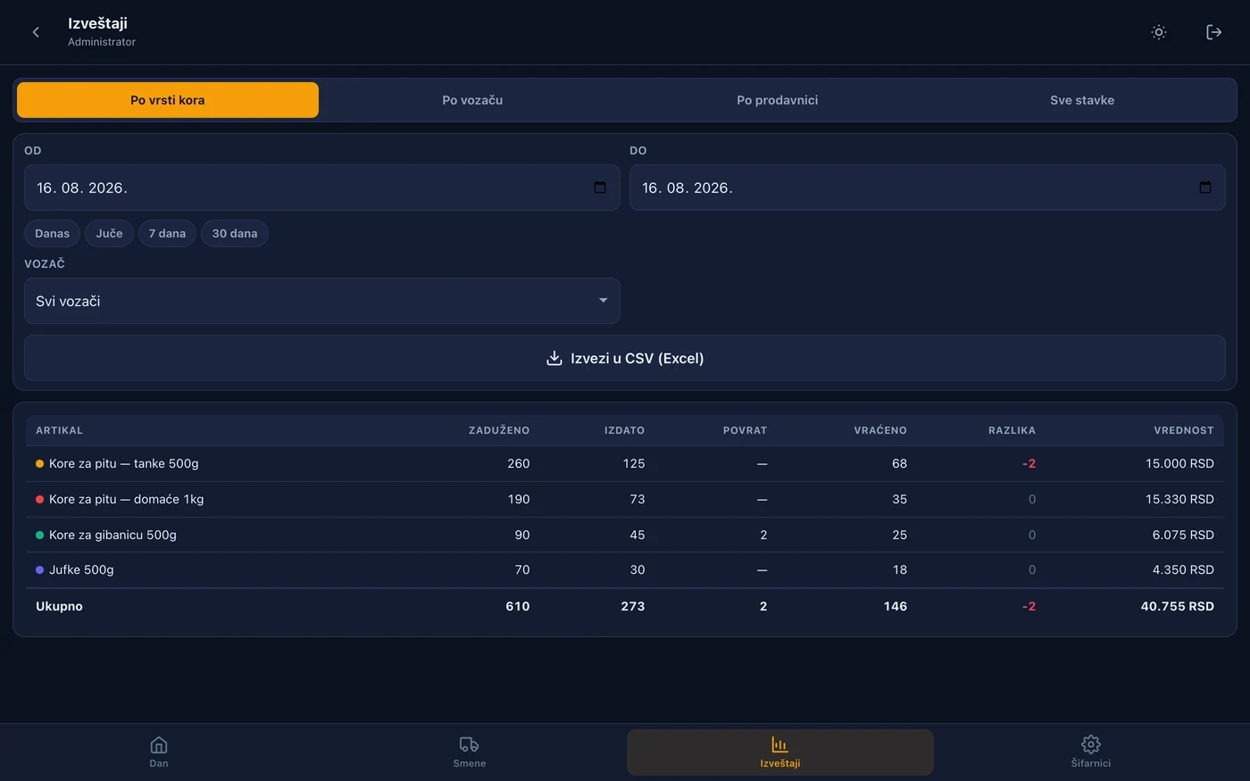This screenshot has height=781, width=1250.
Task: Click the ZADUŽENO column header
Action: (x=499, y=430)
